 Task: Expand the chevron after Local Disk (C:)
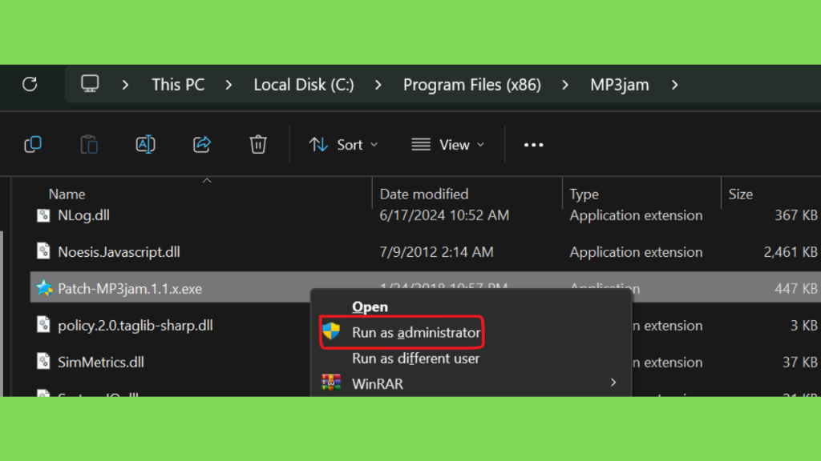tap(378, 85)
